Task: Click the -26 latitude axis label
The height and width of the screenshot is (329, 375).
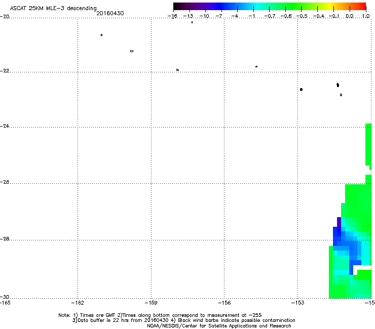Action: point(5,182)
